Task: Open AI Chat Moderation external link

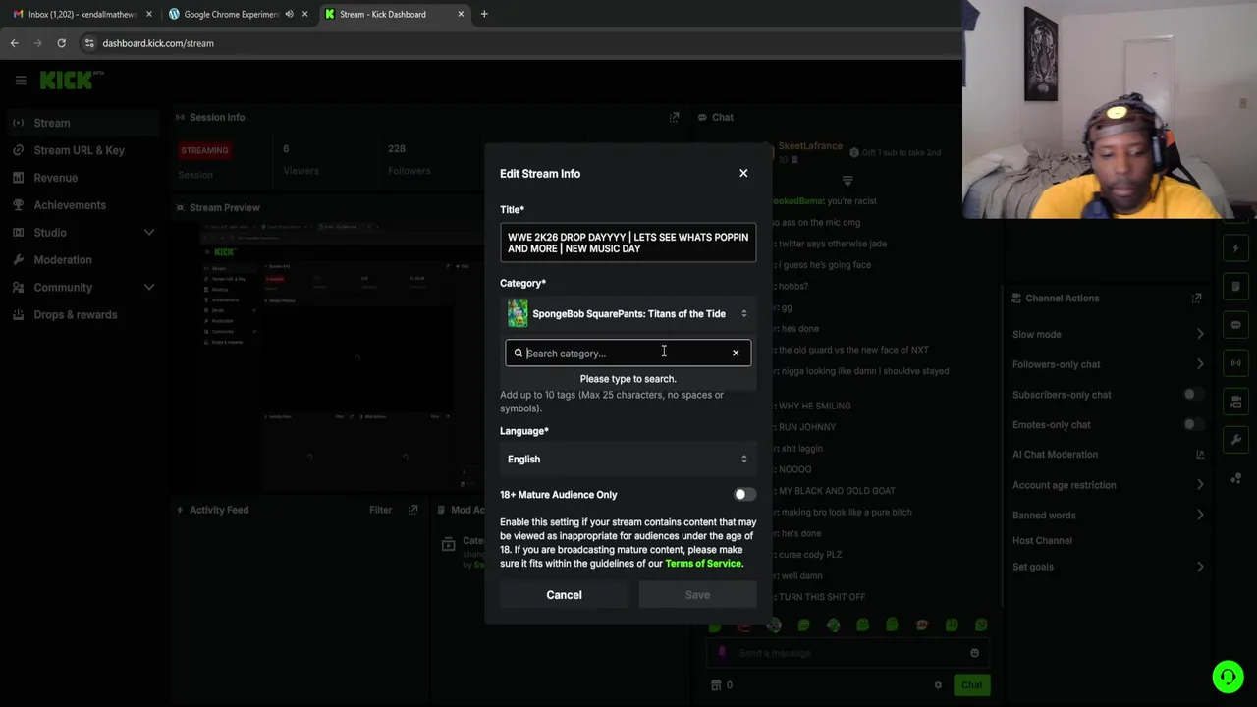Action: pyautogui.click(x=1199, y=455)
